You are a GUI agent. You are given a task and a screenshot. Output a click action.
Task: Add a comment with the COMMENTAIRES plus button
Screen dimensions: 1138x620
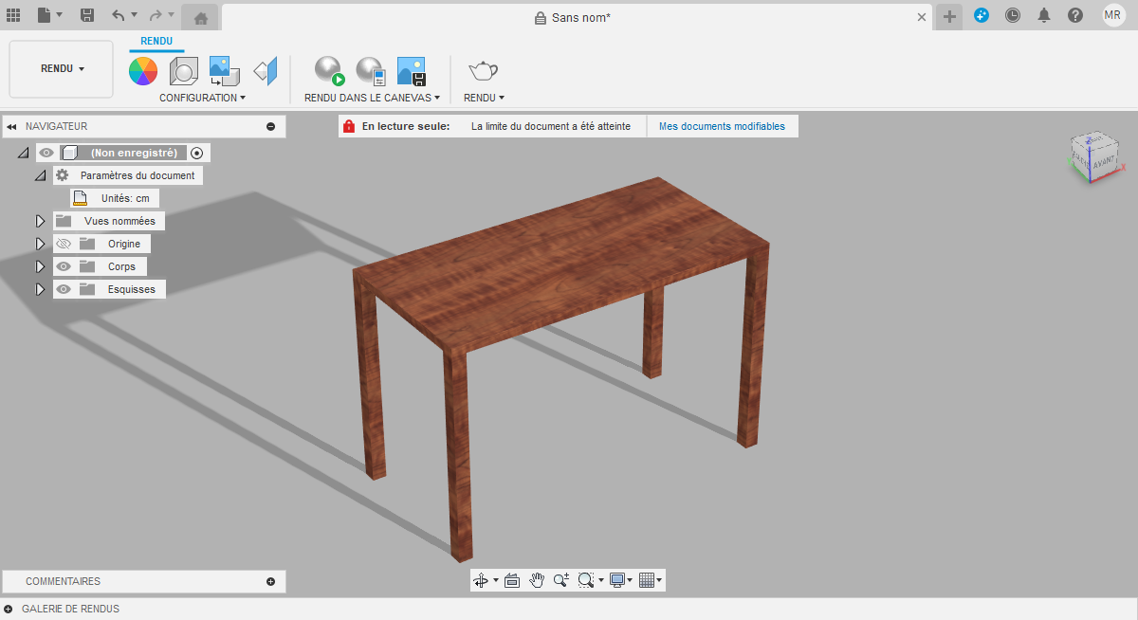tap(271, 581)
